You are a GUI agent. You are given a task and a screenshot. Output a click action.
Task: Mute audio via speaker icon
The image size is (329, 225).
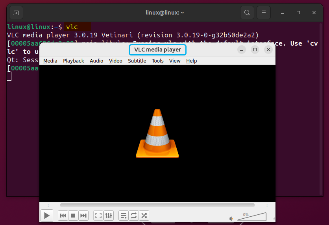[231, 219]
